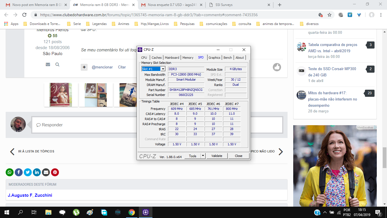Expand the Slot #1 memory slot dropdown
The image size is (387, 218).
pos(163,69)
